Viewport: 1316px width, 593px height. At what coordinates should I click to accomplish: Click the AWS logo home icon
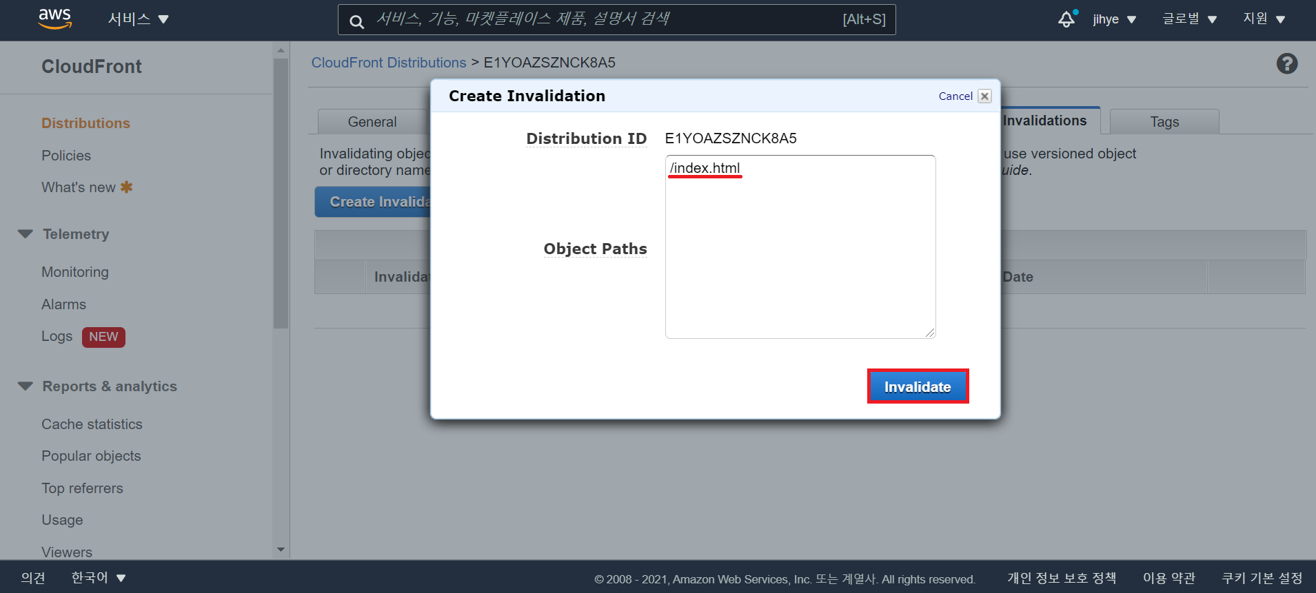pos(55,19)
